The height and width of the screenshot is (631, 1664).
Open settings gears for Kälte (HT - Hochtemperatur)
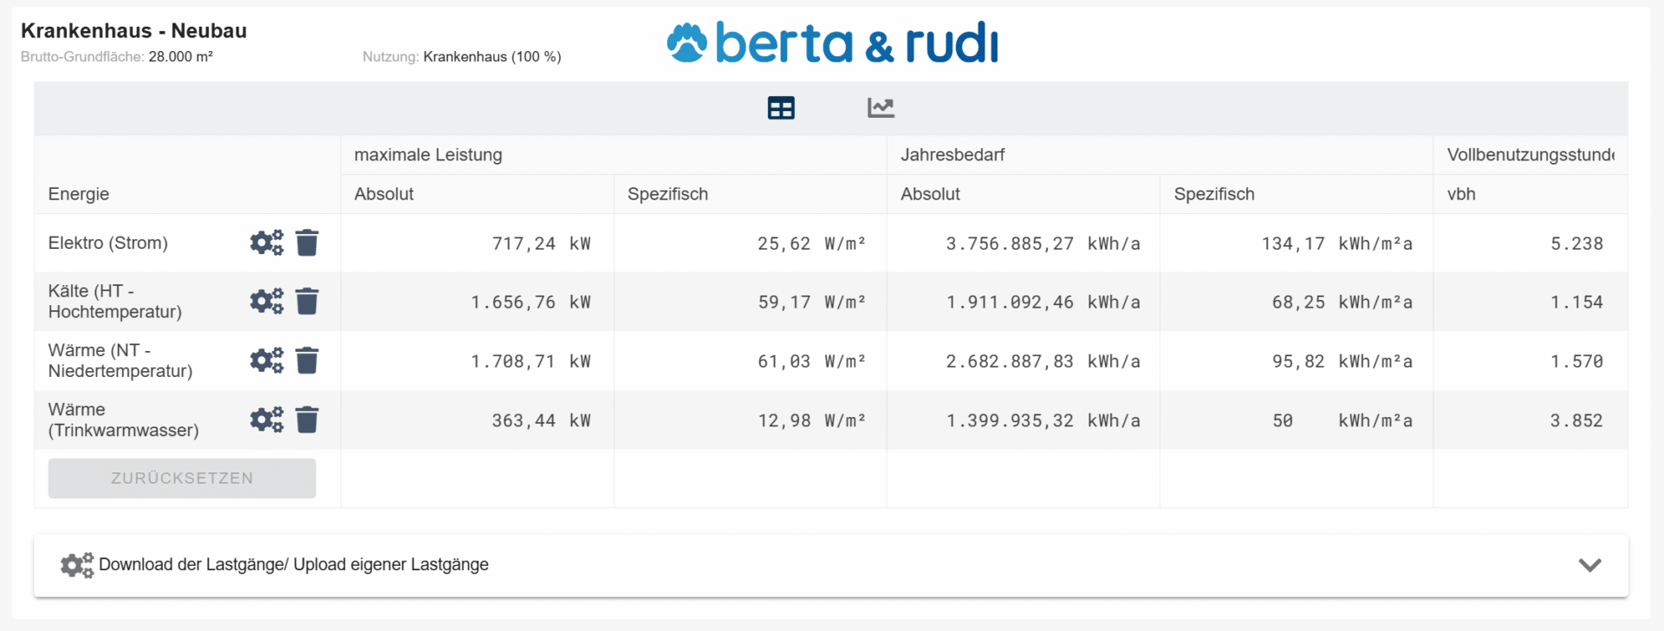pyautogui.click(x=266, y=302)
